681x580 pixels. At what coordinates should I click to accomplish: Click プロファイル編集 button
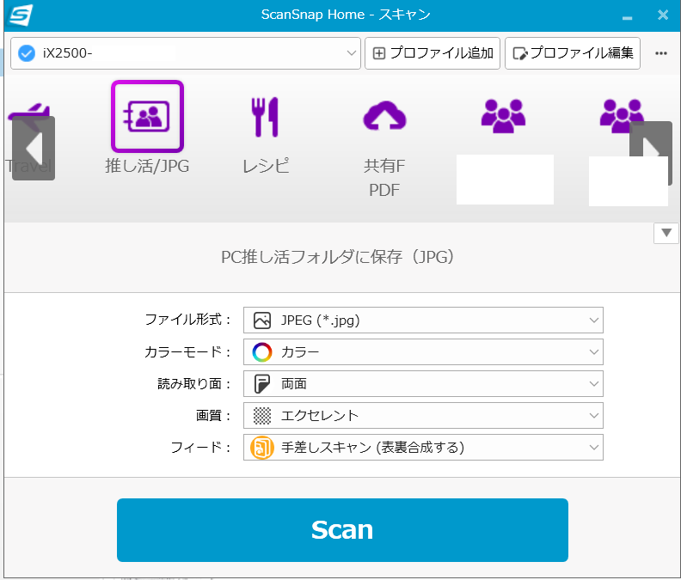tap(573, 53)
